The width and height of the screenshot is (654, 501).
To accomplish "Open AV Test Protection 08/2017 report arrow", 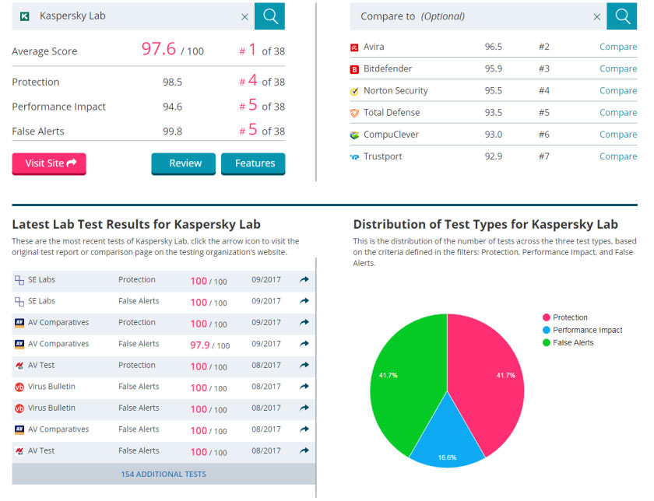I will tap(304, 365).
